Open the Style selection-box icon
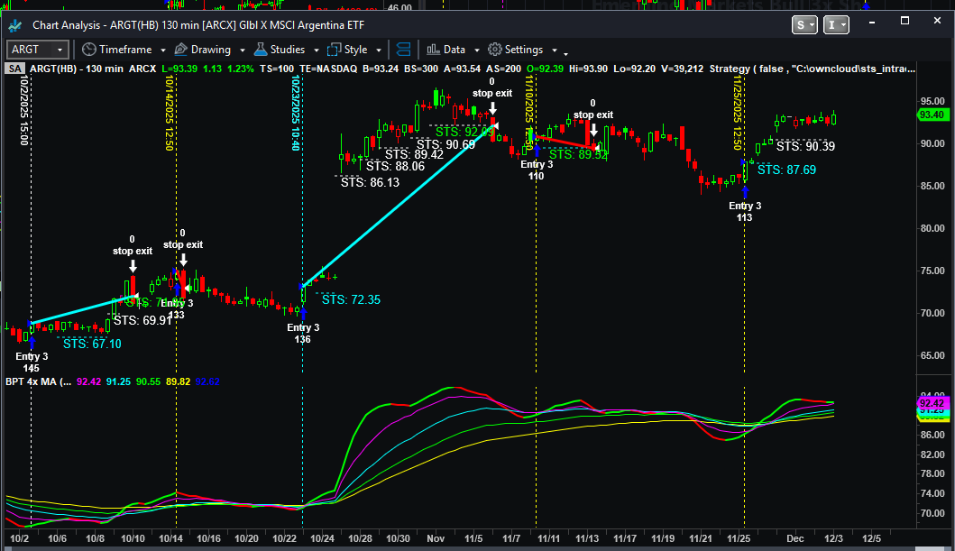This screenshot has height=551, width=955. (x=334, y=50)
